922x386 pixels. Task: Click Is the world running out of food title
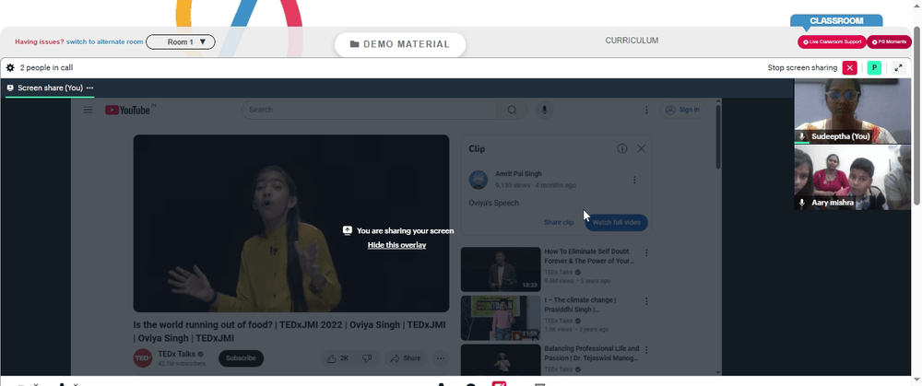pyautogui.click(x=290, y=332)
